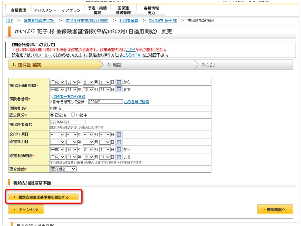
Task: Open calendar for 被保証適用期間 start date
Action: [119, 82]
